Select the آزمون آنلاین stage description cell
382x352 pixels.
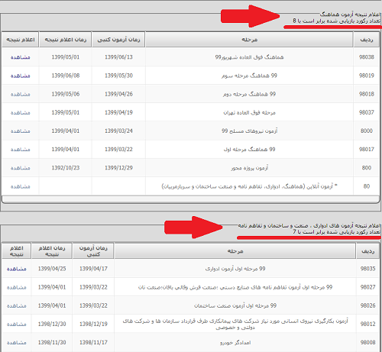(x=249, y=186)
